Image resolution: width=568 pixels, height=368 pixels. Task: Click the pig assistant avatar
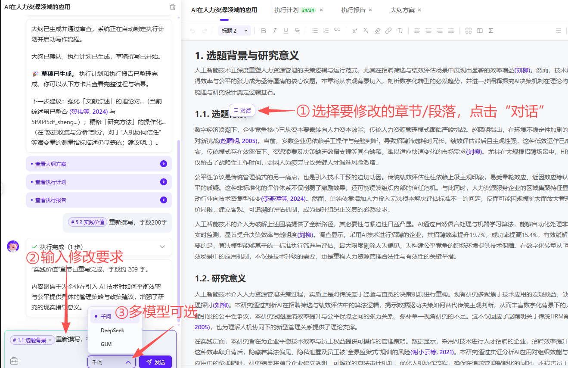pos(13,246)
